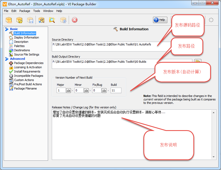This screenshot has height=170, width=221.
Task: Click the Build number field showing 11
Action: pyautogui.click(x=116, y=90)
